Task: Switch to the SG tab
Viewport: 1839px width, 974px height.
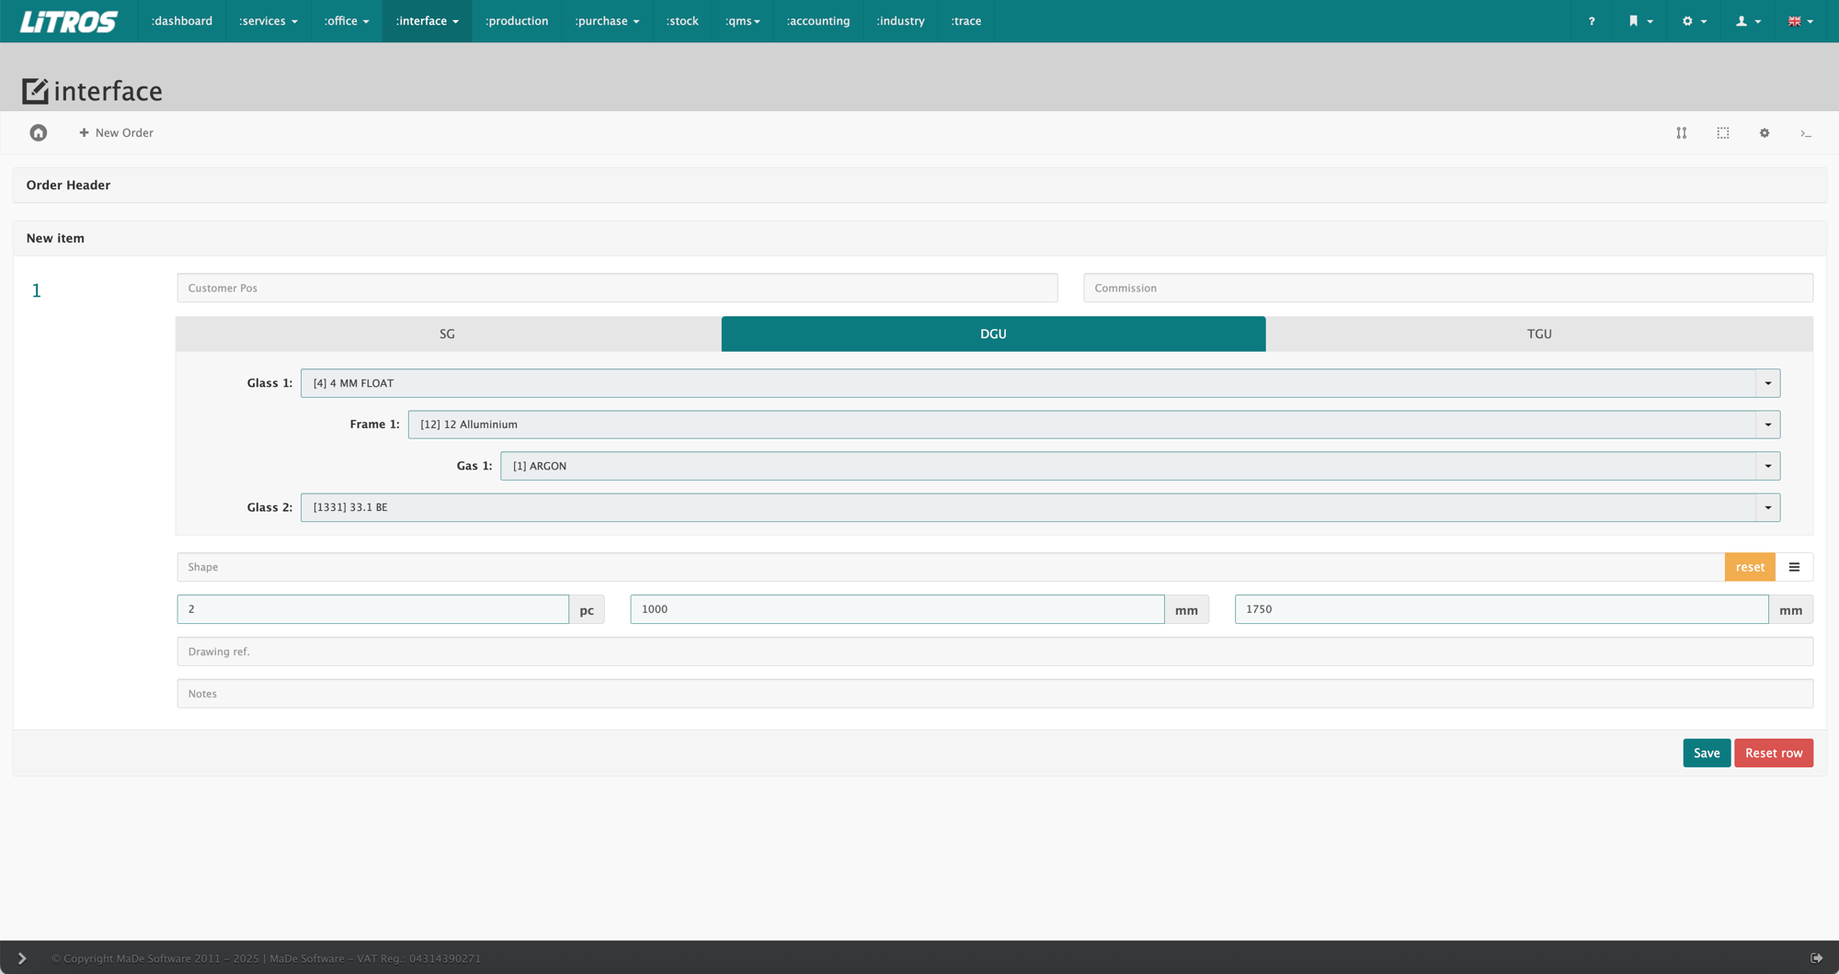Action: point(448,334)
